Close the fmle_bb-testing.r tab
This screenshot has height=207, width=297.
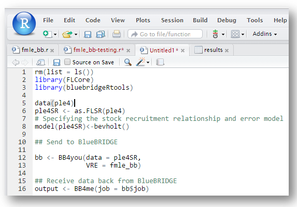[x=128, y=51]
